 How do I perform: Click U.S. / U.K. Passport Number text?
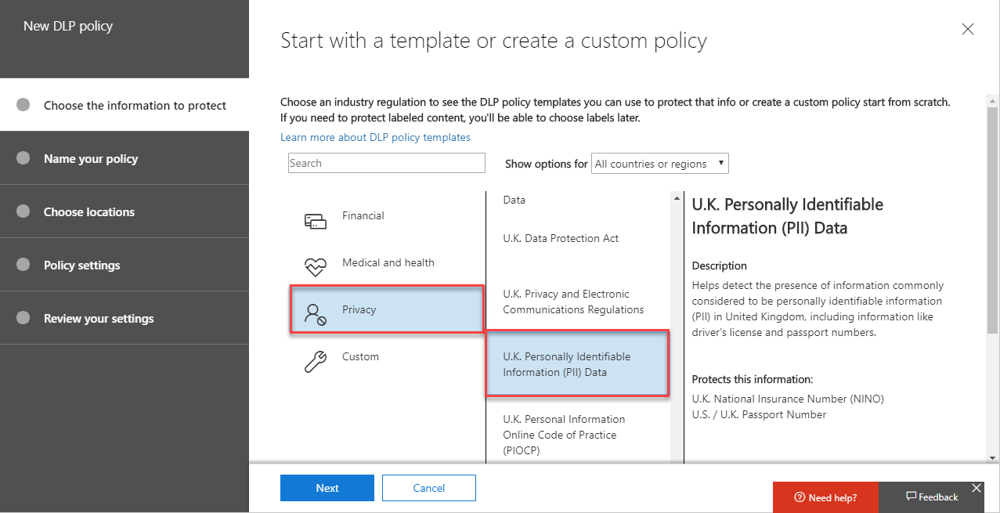tap(759, 414)
